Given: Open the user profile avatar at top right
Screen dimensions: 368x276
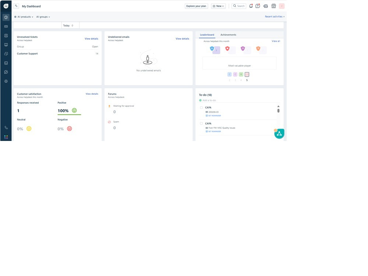Looking at the screenshot, I should (x=282, y=6).
